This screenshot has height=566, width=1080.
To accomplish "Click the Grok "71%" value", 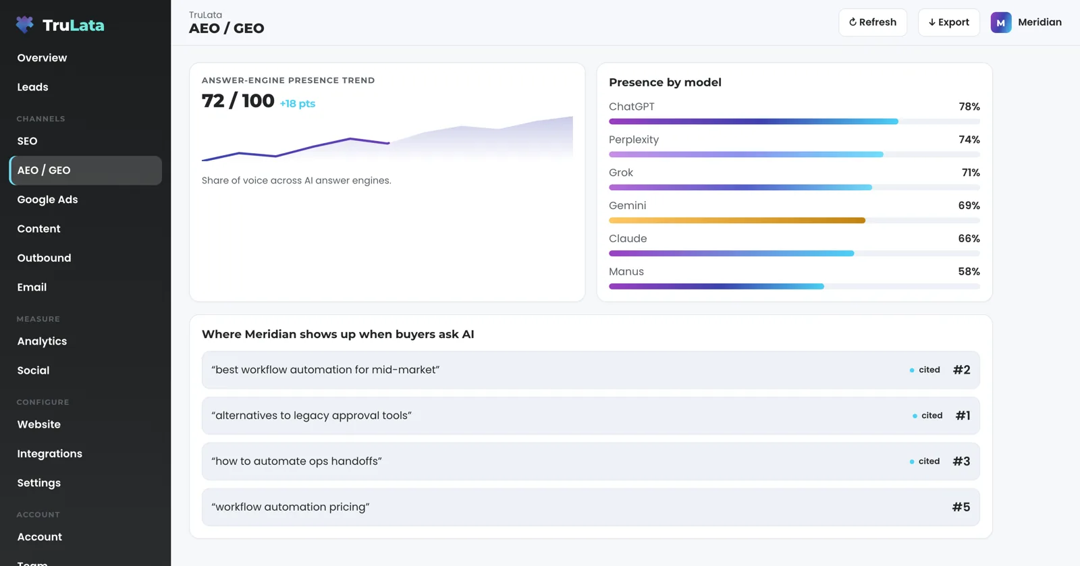I will 971,173.
